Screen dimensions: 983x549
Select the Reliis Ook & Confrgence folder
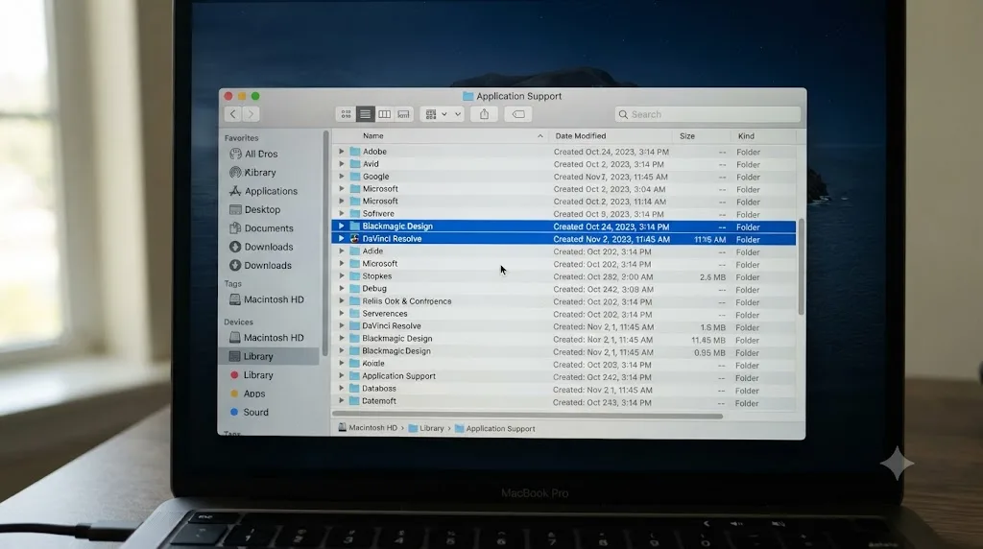coord(563,301)
